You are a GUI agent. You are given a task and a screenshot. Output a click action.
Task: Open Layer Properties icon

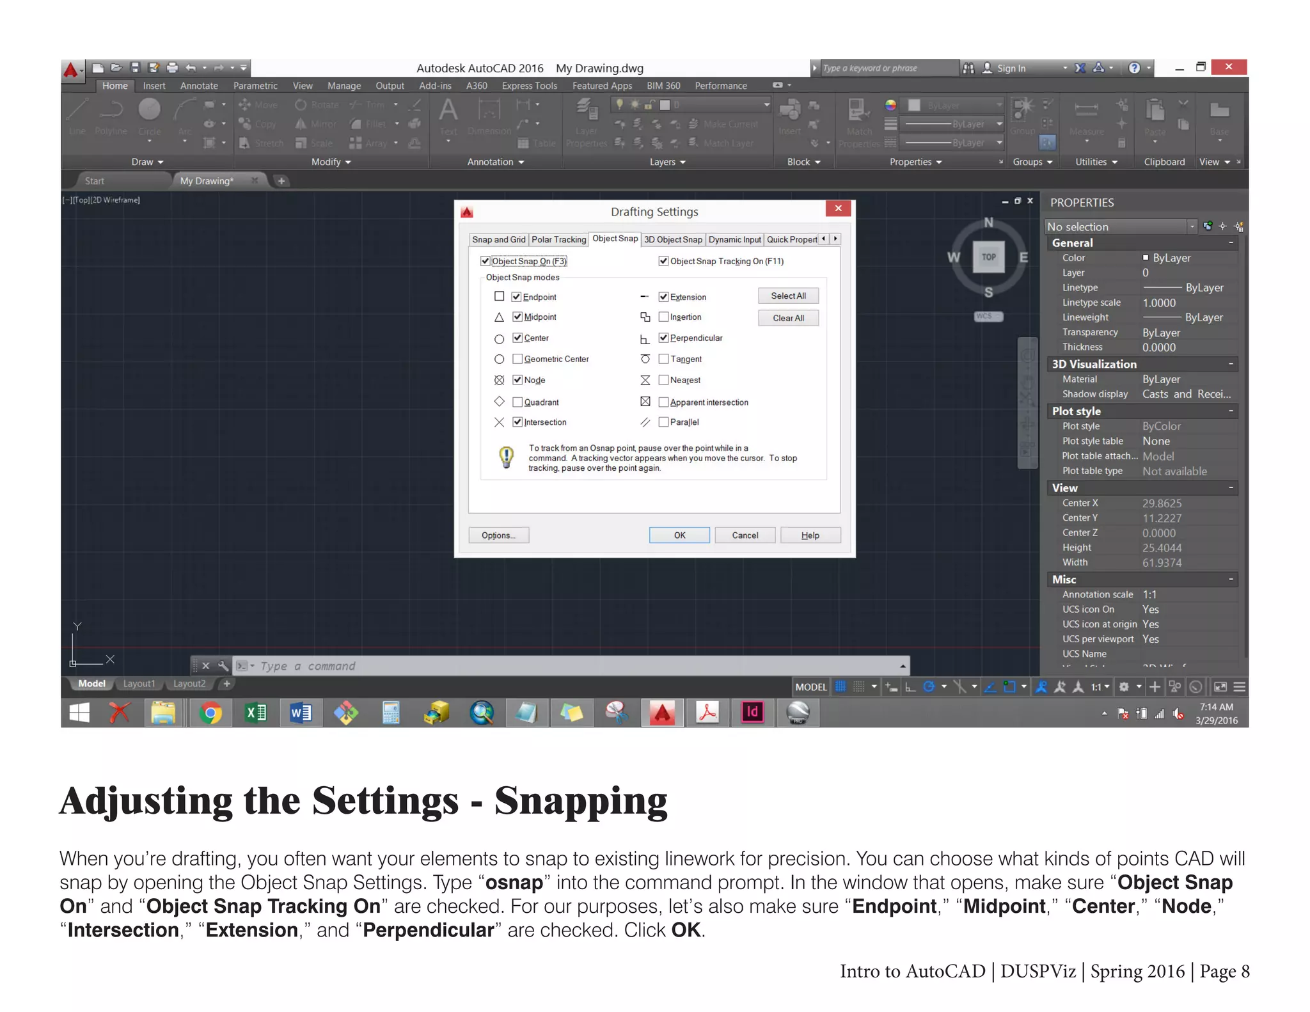click(x=587, y=110)
